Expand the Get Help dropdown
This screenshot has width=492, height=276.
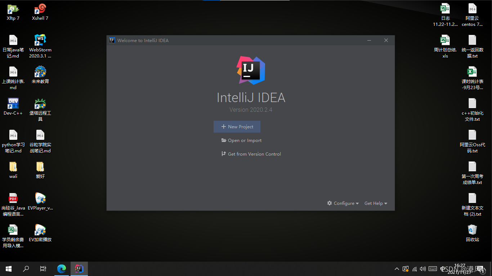click(x=376, y=203)
